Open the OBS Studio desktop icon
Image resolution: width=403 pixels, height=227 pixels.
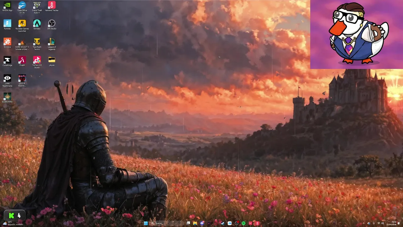point(52,25)
